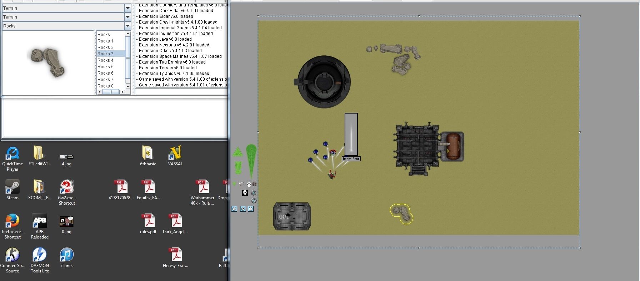Select Rocks 6 in the piece list
The width and height of the screenshot is (640, 281).
click(x=111, y=73)
